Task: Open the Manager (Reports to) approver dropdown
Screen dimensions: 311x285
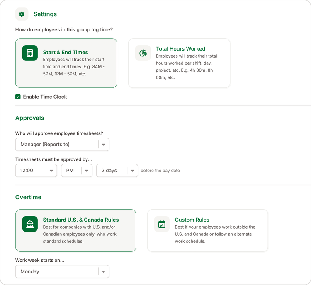Action: tap(62, 145)
